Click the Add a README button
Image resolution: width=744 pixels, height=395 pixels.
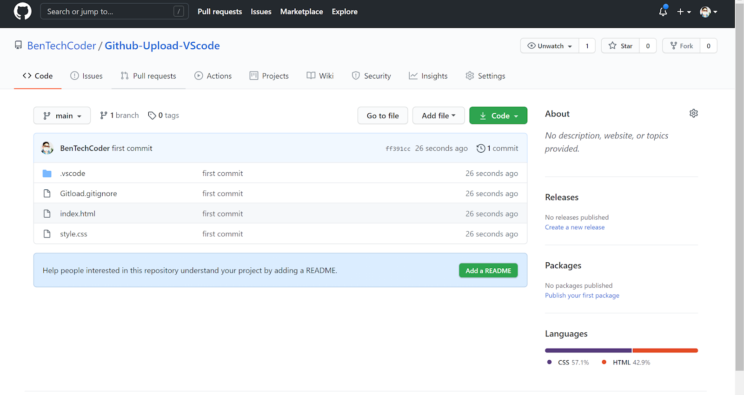coord(488,271)
